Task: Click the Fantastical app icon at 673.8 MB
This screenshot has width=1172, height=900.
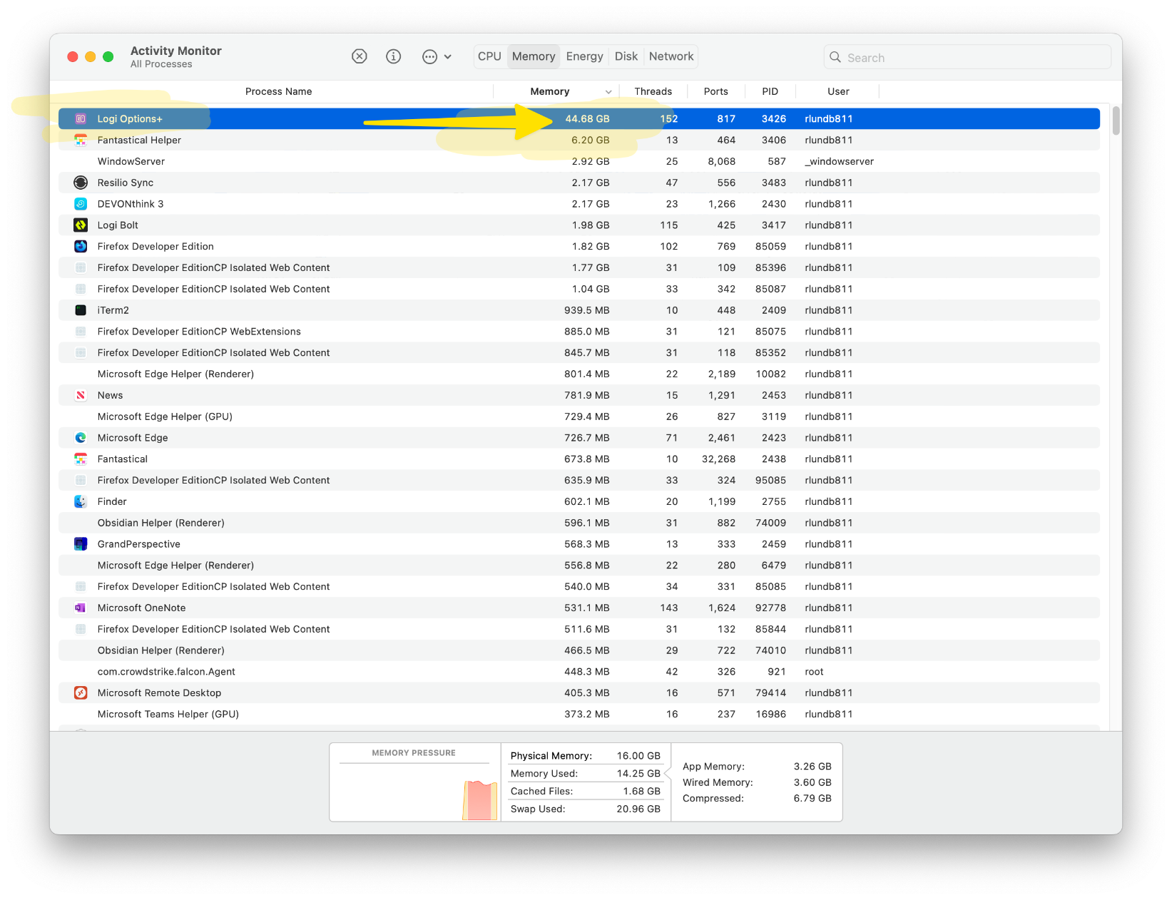Action: (81, 459)
